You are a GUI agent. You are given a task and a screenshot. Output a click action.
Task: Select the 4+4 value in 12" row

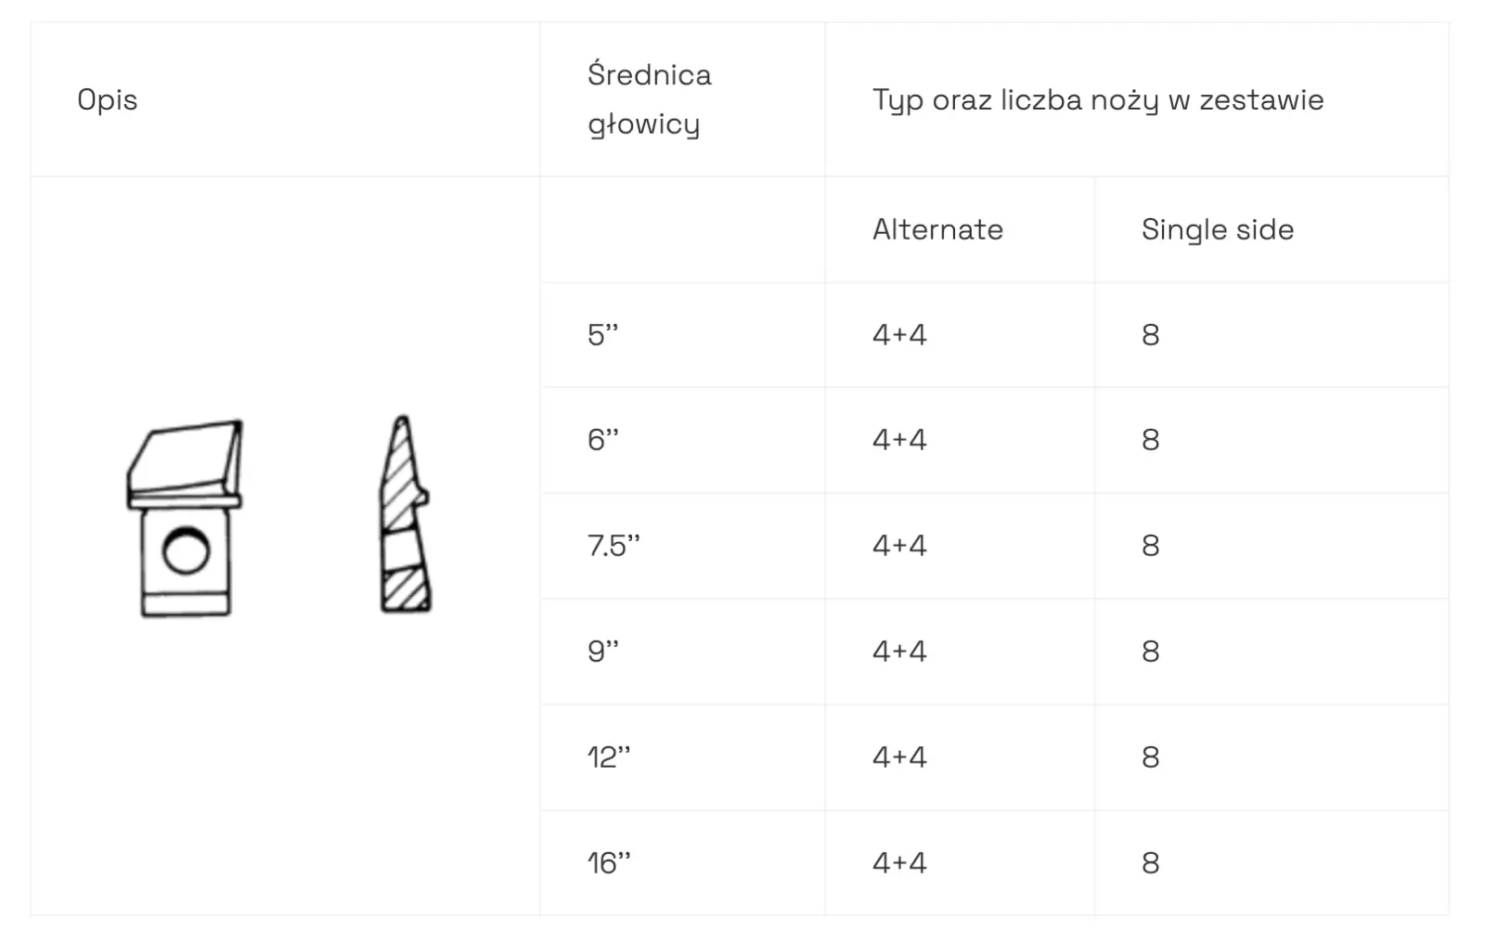[x=899, y=756]
